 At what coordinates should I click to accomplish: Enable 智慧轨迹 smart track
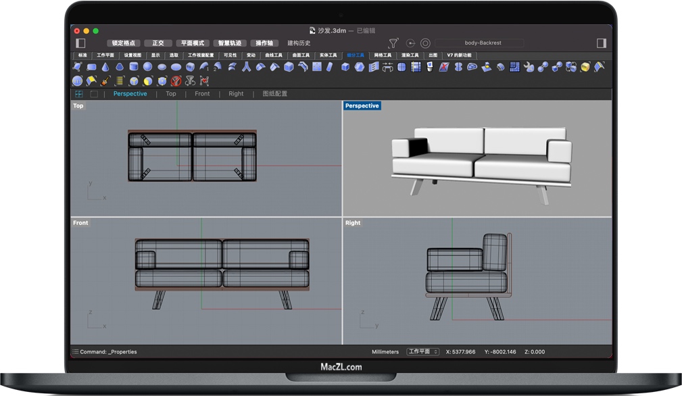[229, 43]
